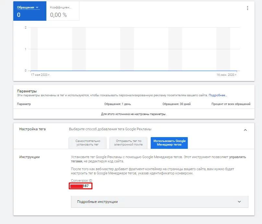This screenshot has width=262, height=224.
Task: Open the Обращения metric dropdown arrow
Action: click(x=37, y=7)
